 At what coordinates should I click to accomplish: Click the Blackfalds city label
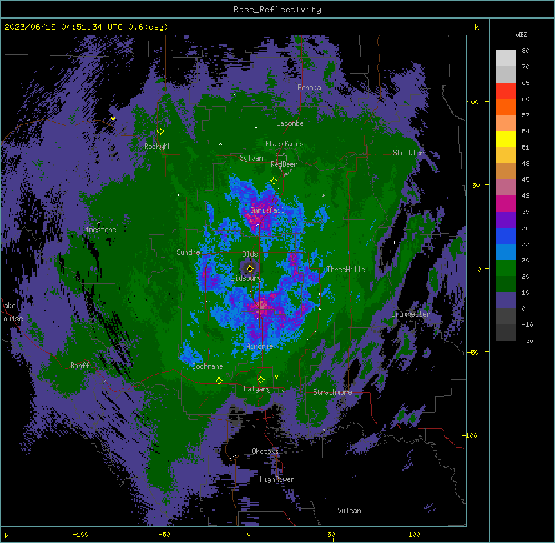284,144
